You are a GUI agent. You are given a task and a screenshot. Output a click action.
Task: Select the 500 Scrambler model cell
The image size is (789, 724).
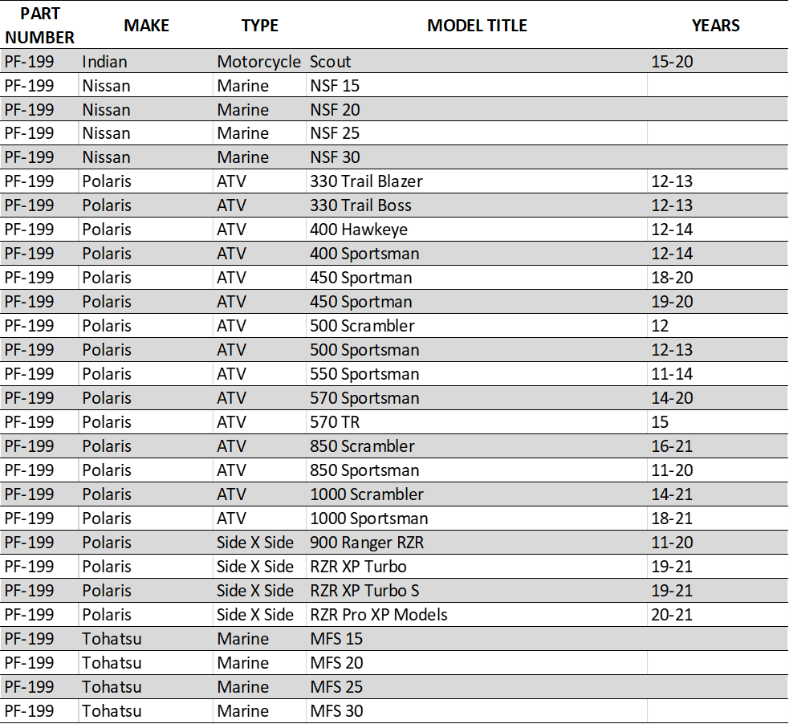coord(477,326)
